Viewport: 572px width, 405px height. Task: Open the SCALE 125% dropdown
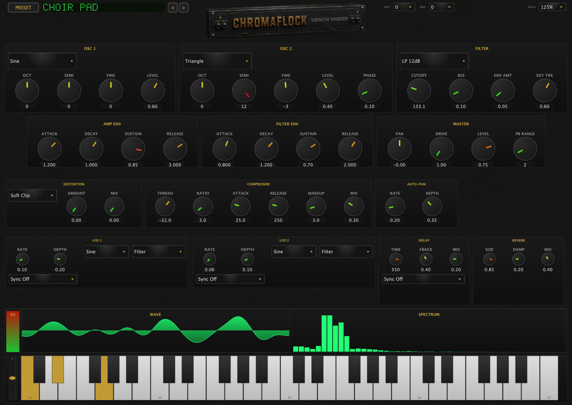click(x=552, y=7)
